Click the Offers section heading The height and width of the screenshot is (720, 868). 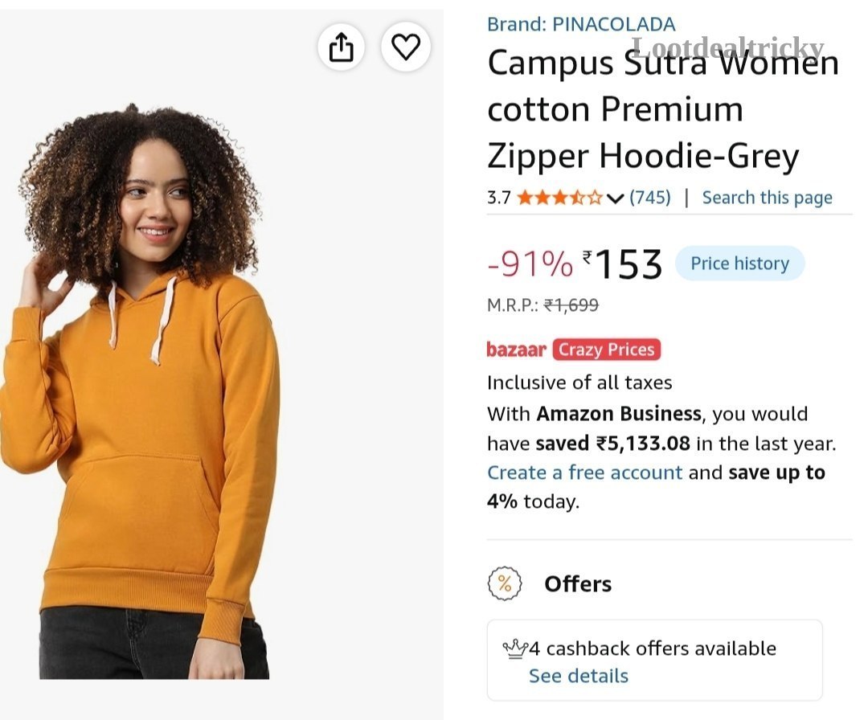(578, 584)
